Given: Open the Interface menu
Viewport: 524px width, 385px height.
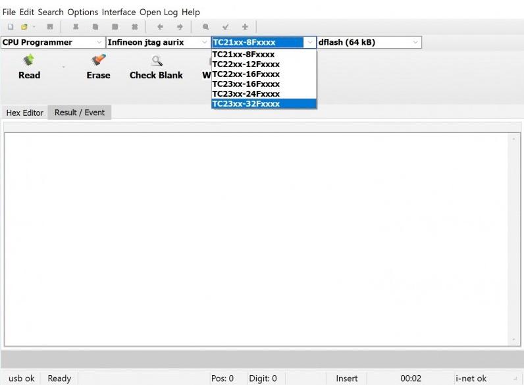Looking at the screenshot, I should tap(118, 13).
